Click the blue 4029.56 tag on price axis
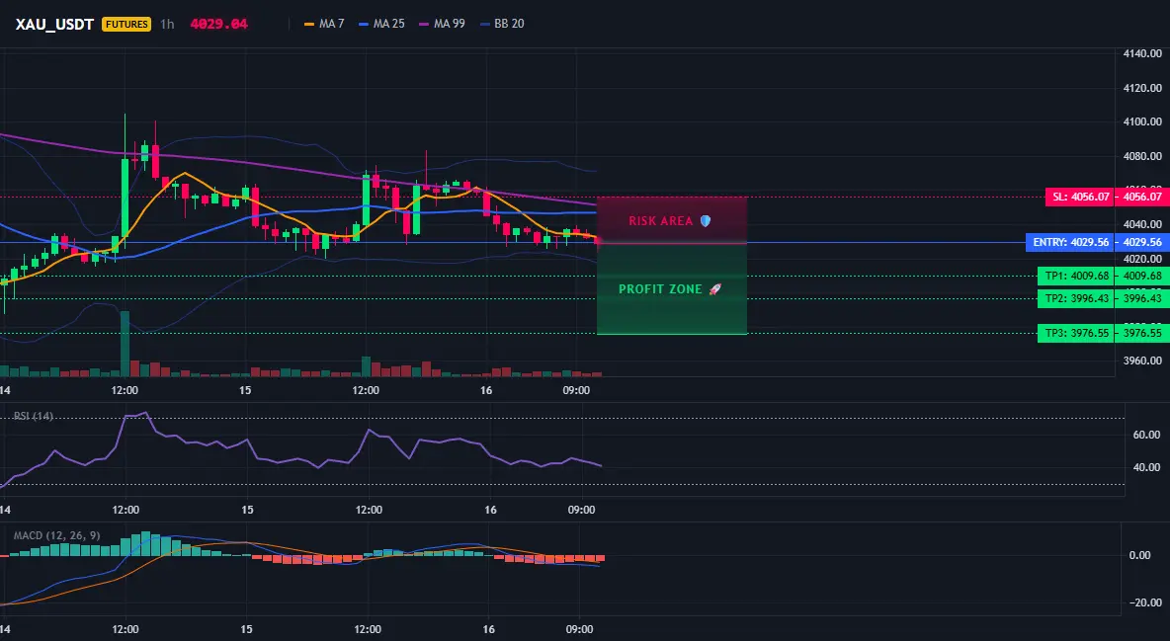 click(x=1141, y=243)
